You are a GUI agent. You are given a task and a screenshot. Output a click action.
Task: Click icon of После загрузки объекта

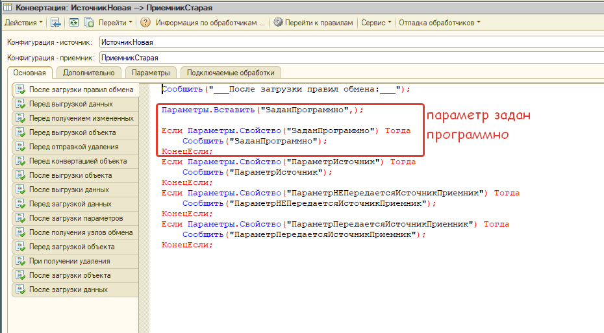point(20,275)
